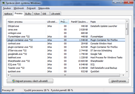
Task: Open the Nápověda menu
Action: point(44,8)
